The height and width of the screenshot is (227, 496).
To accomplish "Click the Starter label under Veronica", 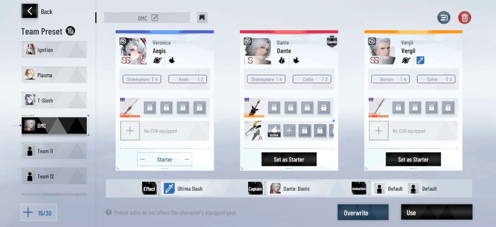I will click(x=165, y=159).
